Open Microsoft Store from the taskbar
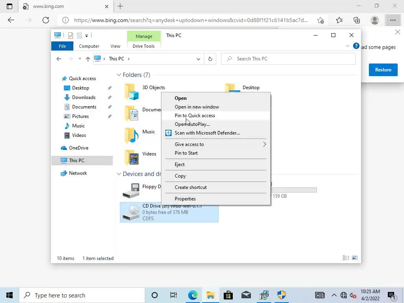This screenshot has height=303, width=404. point(228,295)
